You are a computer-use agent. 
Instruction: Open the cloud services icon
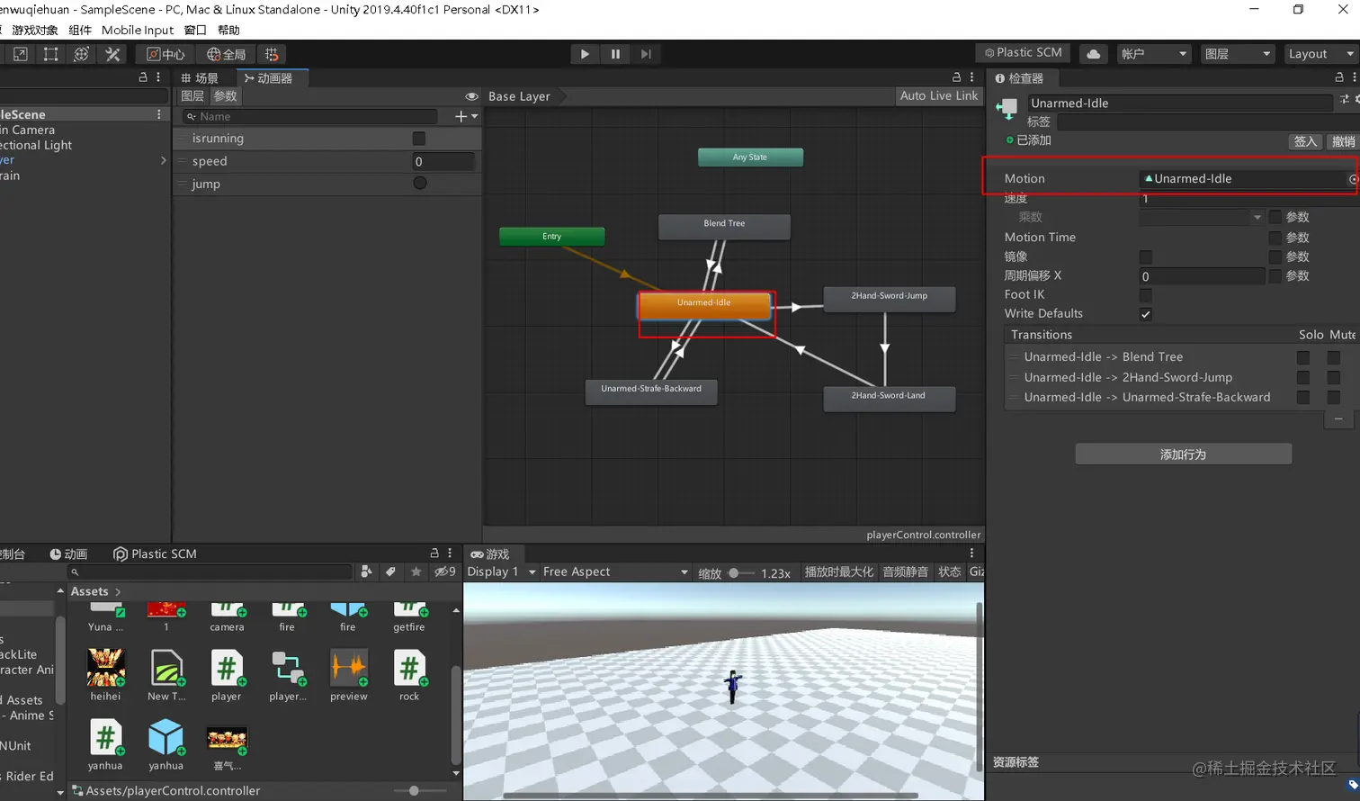(1093, 54)
